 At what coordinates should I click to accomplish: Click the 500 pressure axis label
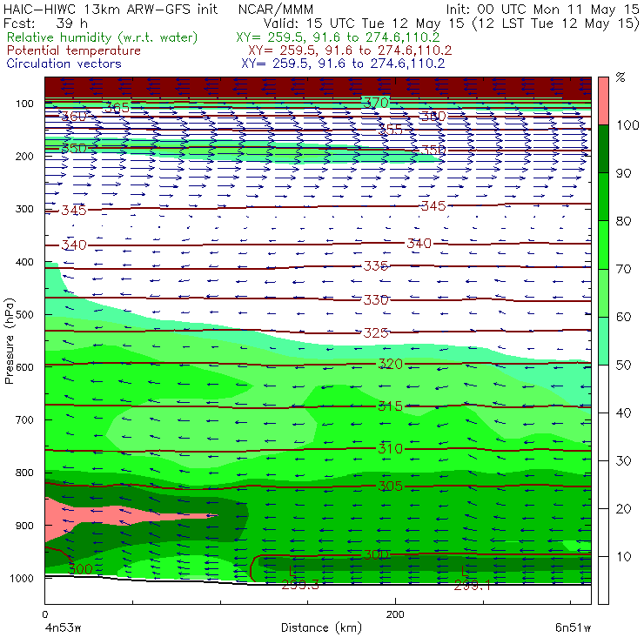(x=24, y=315)
